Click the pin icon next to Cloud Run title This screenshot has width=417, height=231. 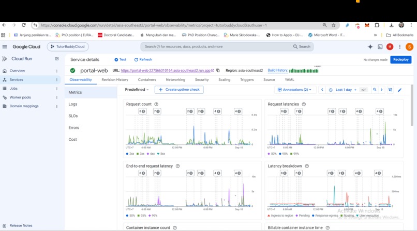point(56,59)
